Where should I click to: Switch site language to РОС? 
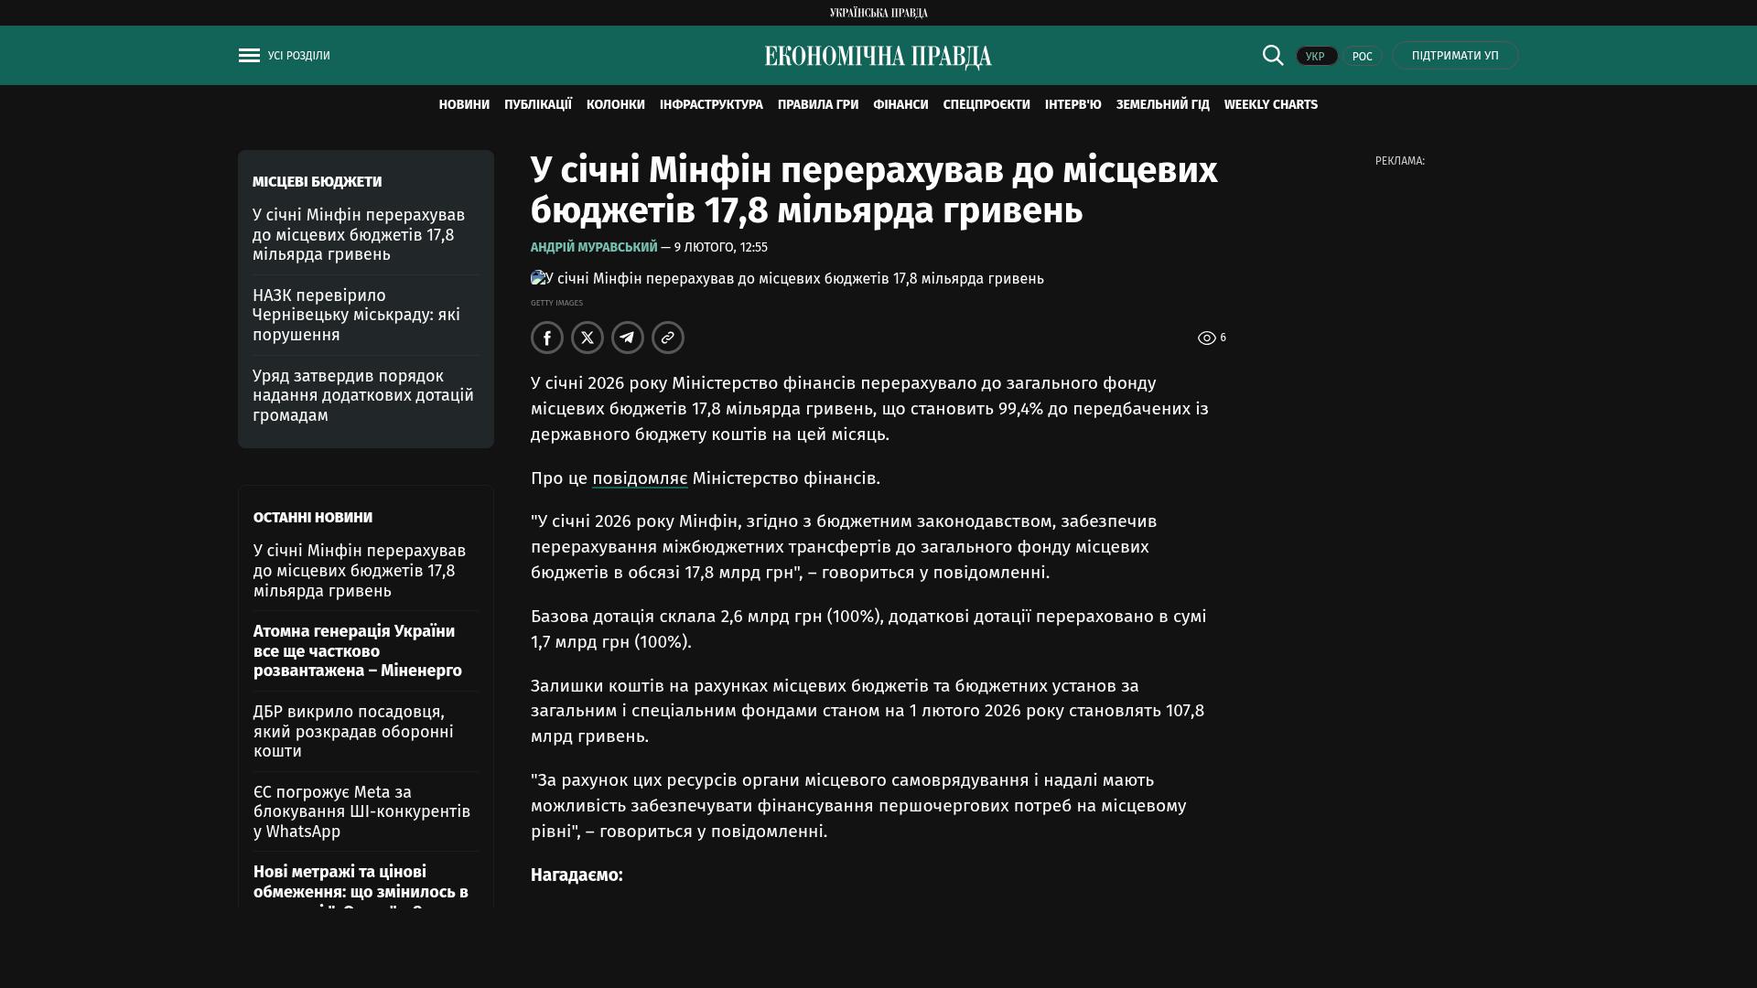(x=1362, y=57)
